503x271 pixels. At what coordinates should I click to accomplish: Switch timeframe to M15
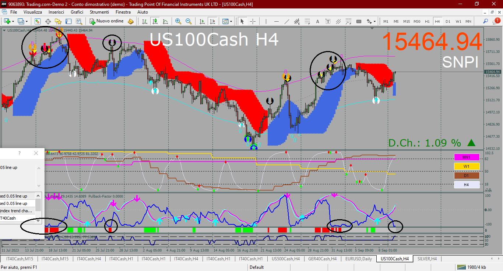coord(407,21)
